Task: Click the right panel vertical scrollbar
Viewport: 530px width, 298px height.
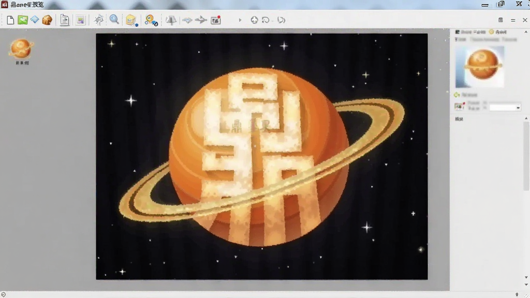Action: tap(526, 156)
